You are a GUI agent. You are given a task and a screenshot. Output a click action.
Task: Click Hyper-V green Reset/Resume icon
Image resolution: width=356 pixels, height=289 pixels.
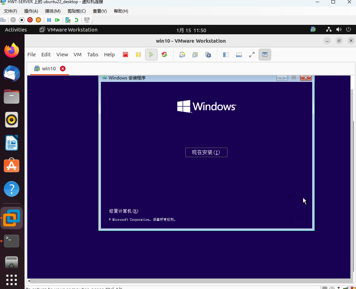point(57,20)
